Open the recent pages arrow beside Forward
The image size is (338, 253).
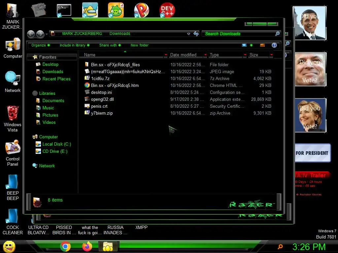(x=47, y=34)
